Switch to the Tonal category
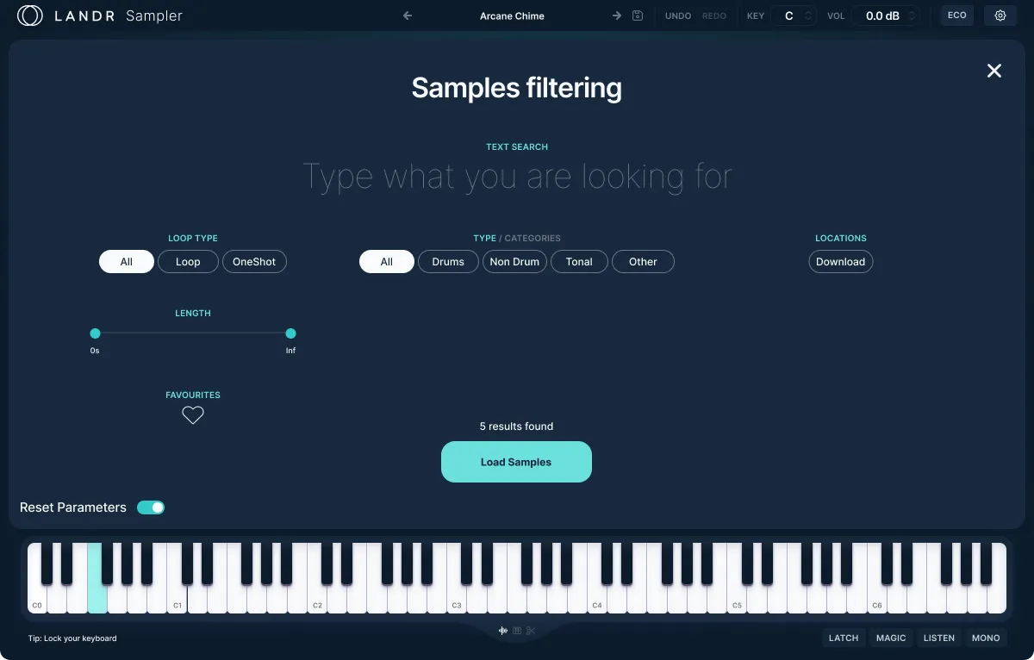Screen dimensions: 1034x660 (579, 261)
